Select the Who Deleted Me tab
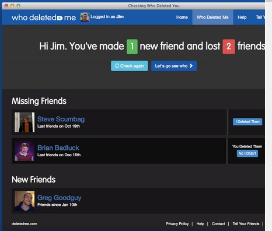272x231 pixels. click(212, 17)
